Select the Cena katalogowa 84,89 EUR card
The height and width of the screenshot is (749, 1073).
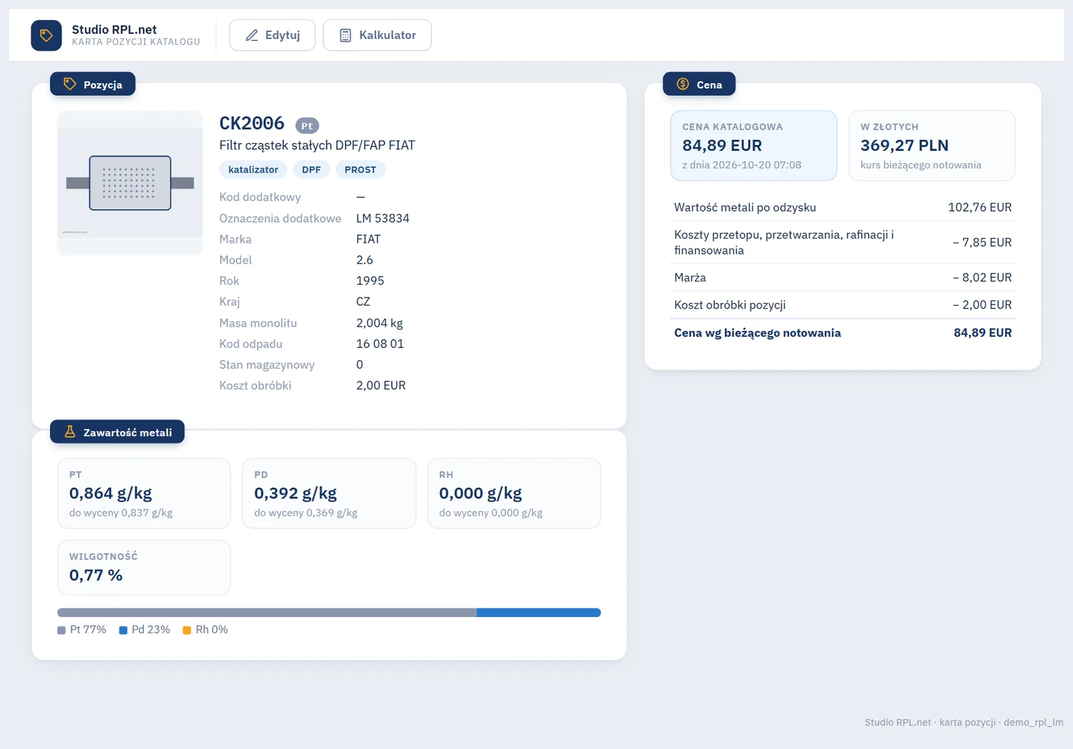(x=754, y=145)
